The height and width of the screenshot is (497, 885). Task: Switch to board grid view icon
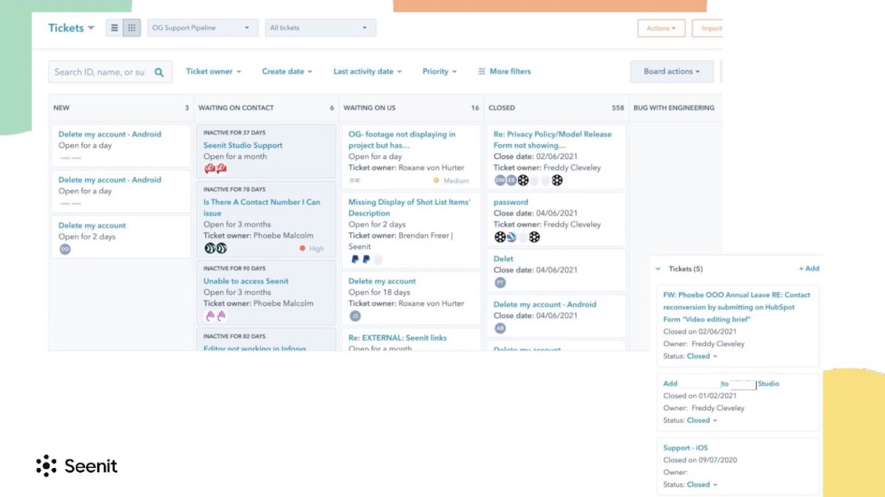click(132, 28)
